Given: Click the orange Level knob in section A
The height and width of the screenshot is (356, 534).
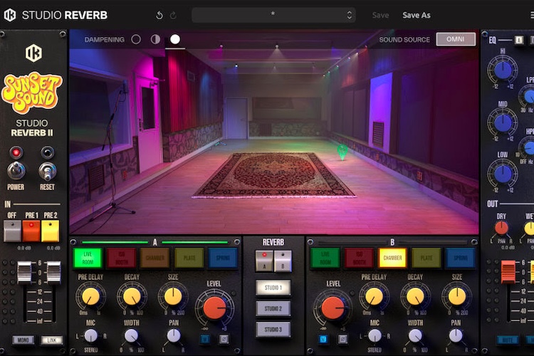Looking at the screenshot, I should (214, 308).
